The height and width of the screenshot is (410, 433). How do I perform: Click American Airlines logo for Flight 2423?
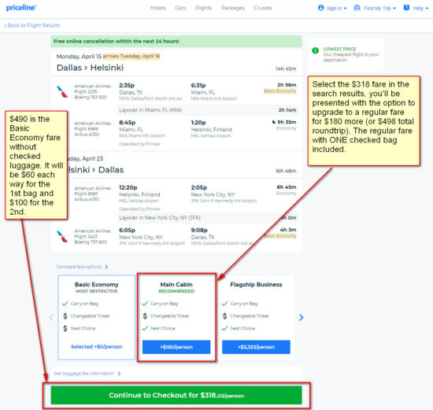62,236
